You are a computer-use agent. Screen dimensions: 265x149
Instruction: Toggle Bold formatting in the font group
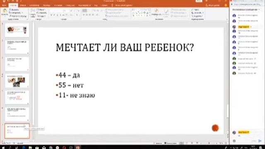[51, 15]
